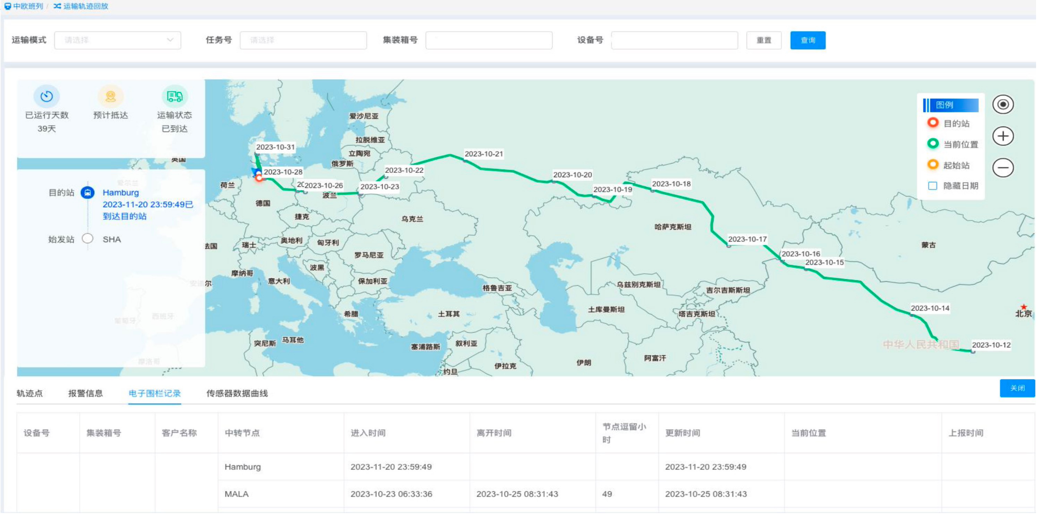This screenshot has width=1037, height=519.
Task: Click the 集装箱号 input field
Action: tap(489, 40)
